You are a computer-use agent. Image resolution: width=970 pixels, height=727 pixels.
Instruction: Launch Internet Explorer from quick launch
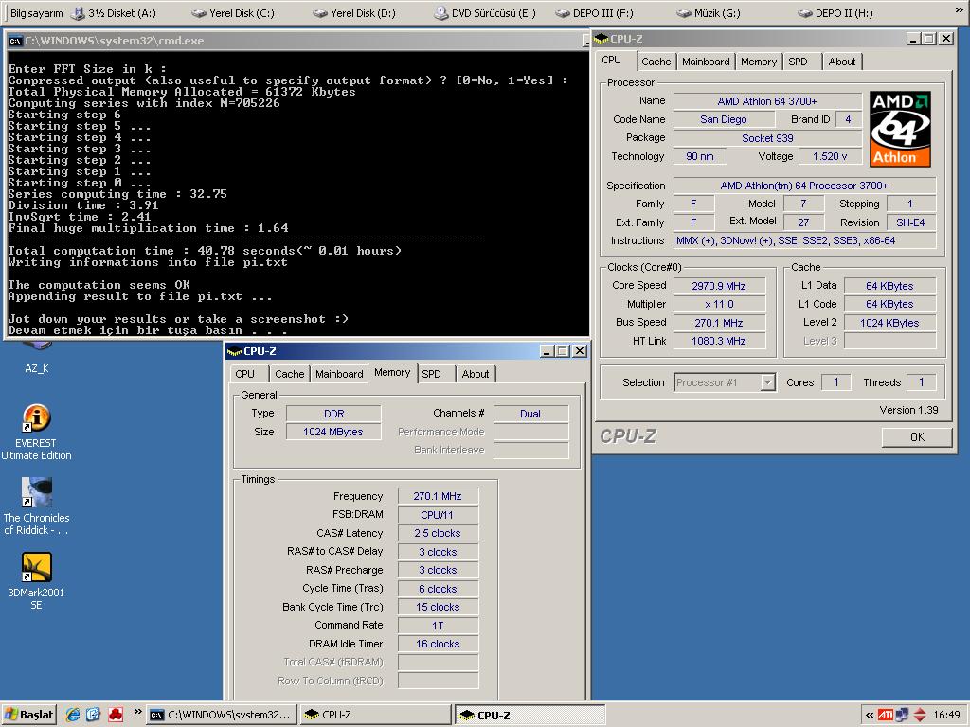pos(73,715)
